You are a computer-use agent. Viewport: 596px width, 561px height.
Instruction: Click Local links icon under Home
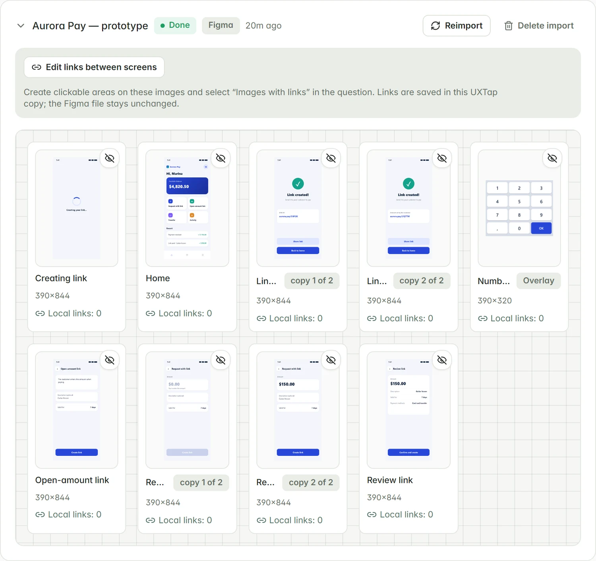151,313
